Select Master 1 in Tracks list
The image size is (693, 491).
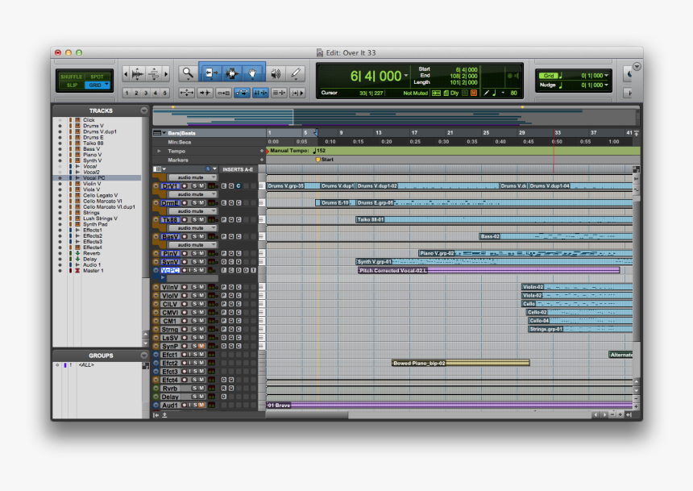(x=93, y=270)
